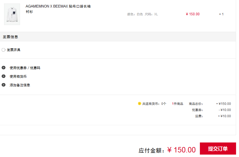Expand the 添加备注信息 option label
This screenshot has width=239, height=157.
tap(20, 85)
